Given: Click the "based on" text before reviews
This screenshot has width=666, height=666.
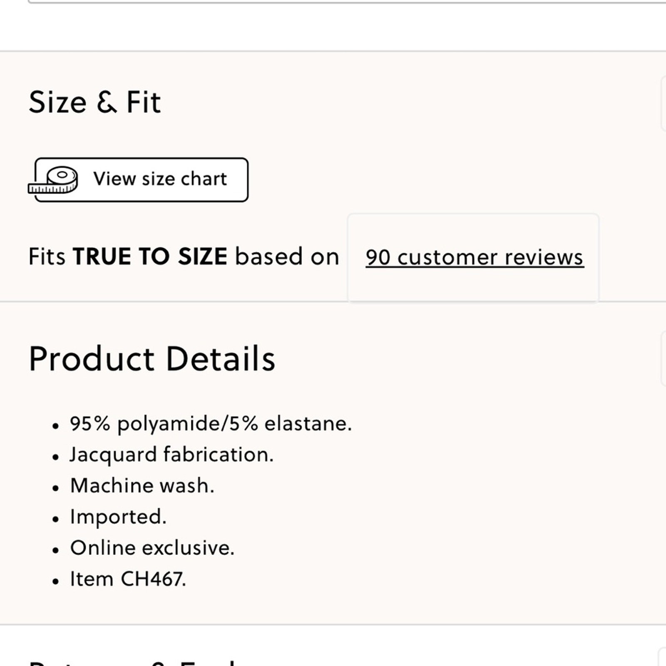Looking at the screenshot, I should pos(287,256).
